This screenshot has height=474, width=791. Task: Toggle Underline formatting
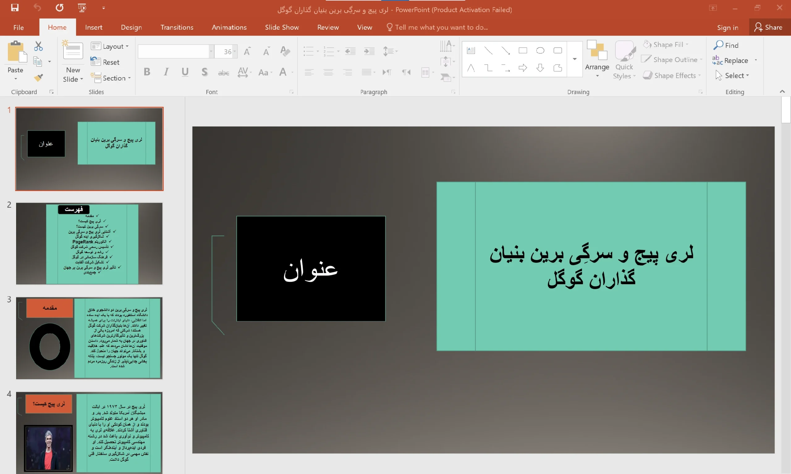185,72
